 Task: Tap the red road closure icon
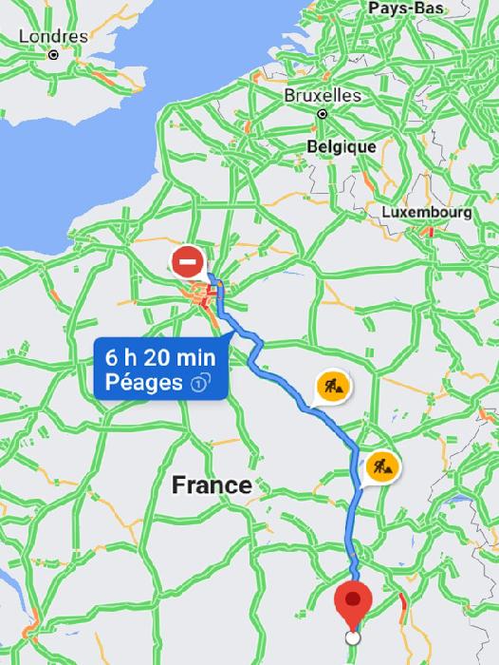click(x=188, y=262)
